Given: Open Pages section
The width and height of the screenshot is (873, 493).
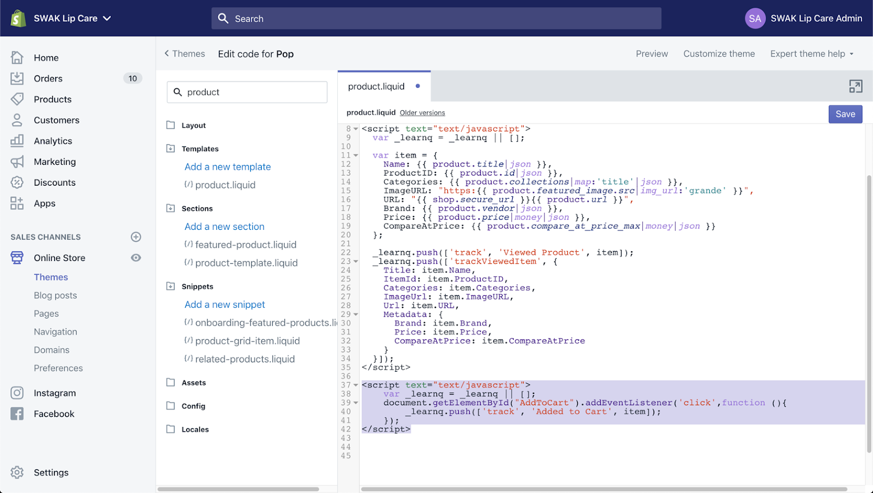Looking at the screenshot, I should pos(46,314).
